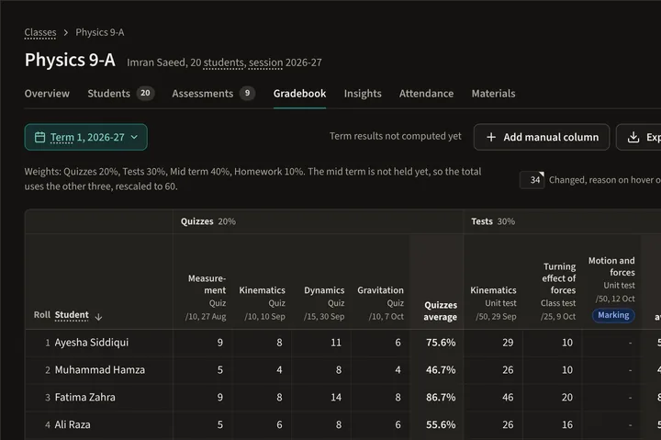Click the Term results not computed yet status

click(396, 136)
